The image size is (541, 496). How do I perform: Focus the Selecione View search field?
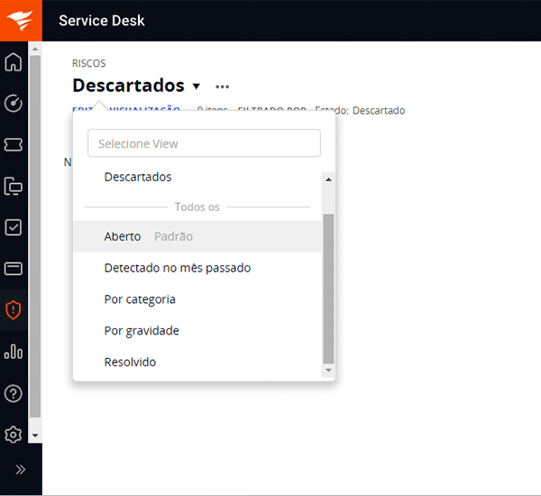(204, 143)
